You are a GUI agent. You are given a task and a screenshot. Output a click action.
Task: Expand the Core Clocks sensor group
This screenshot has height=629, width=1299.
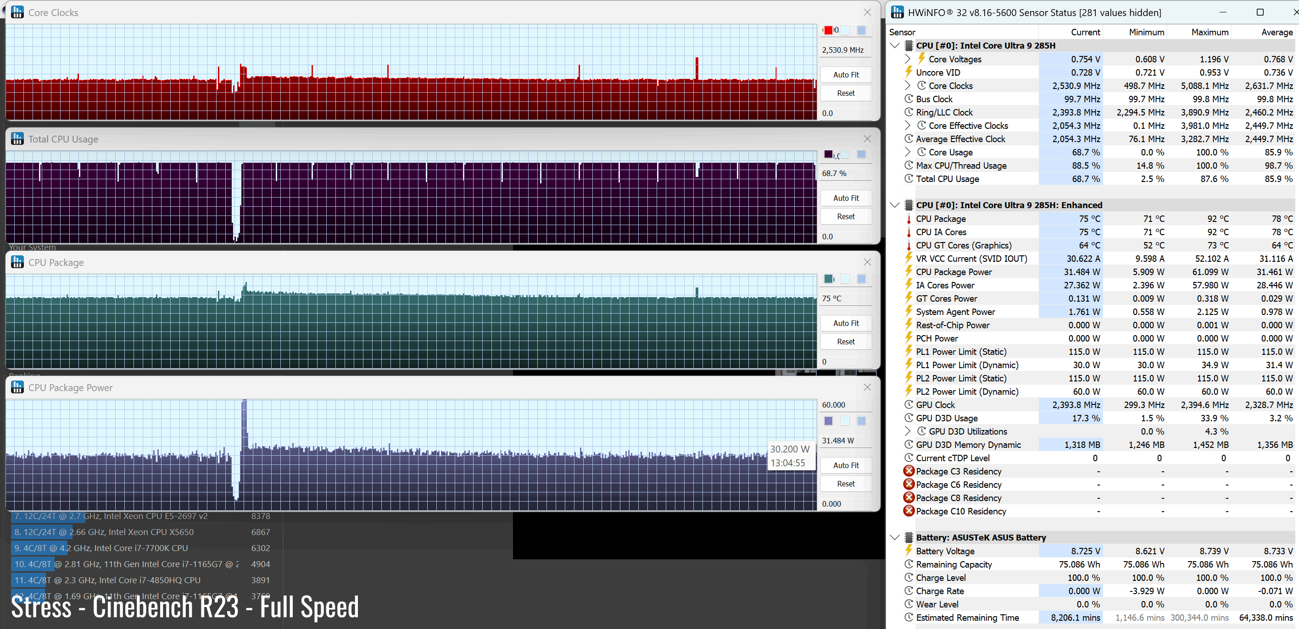tap(908, 86)
